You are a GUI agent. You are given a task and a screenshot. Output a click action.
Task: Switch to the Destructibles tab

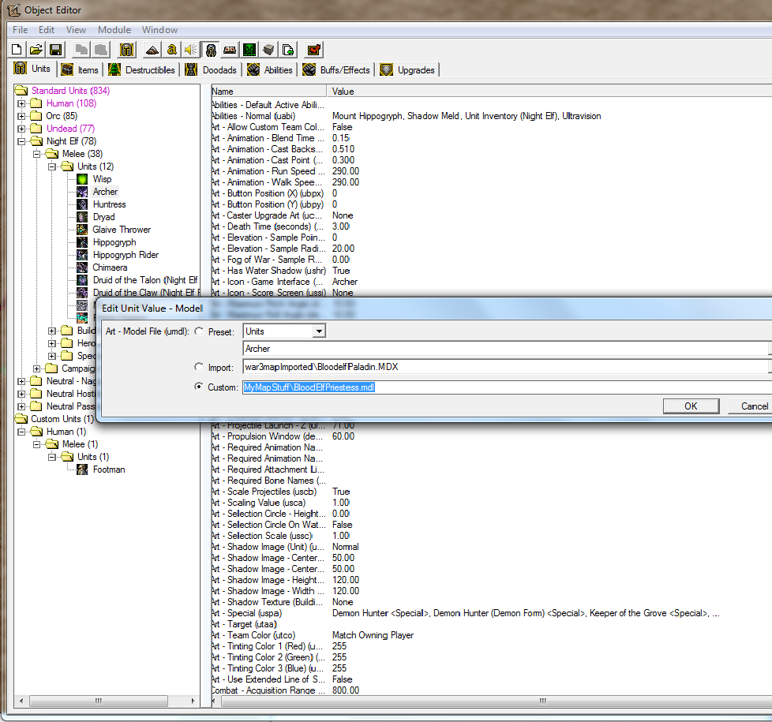pyautogui.click(x=142, y=70)
